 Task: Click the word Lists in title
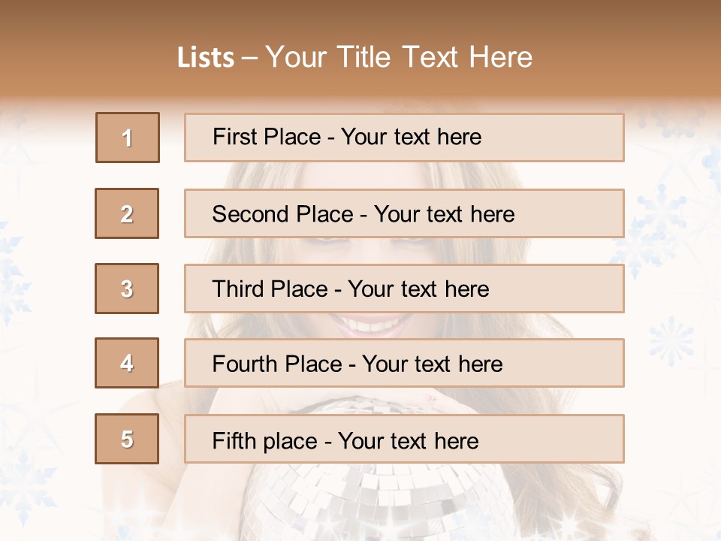tap(206, 57)
